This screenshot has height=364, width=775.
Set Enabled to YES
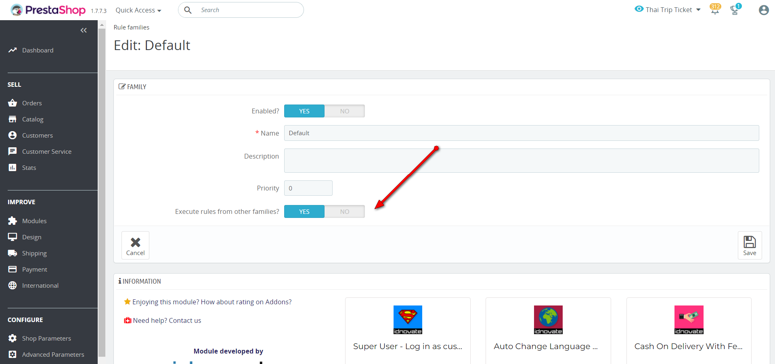pos(304,111)
